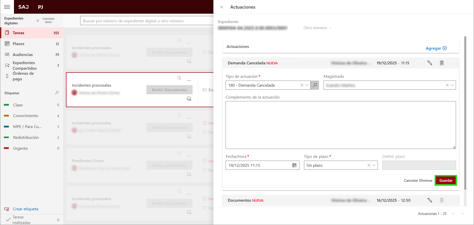Open the hamburger main menu
The image size is (474, 225).
pyautogui.click(x=7, y=7)
